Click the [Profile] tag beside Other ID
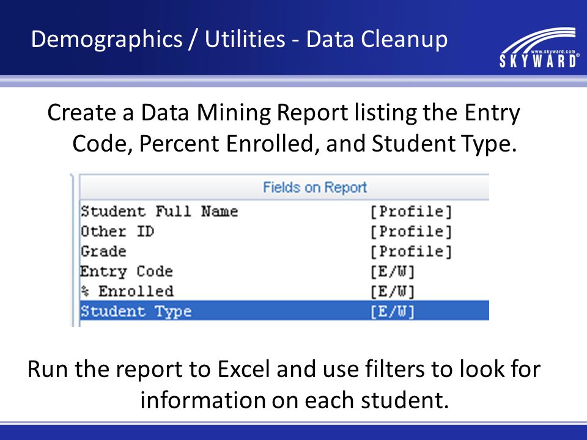Screen dimensions: 587x440 (411, 232)
